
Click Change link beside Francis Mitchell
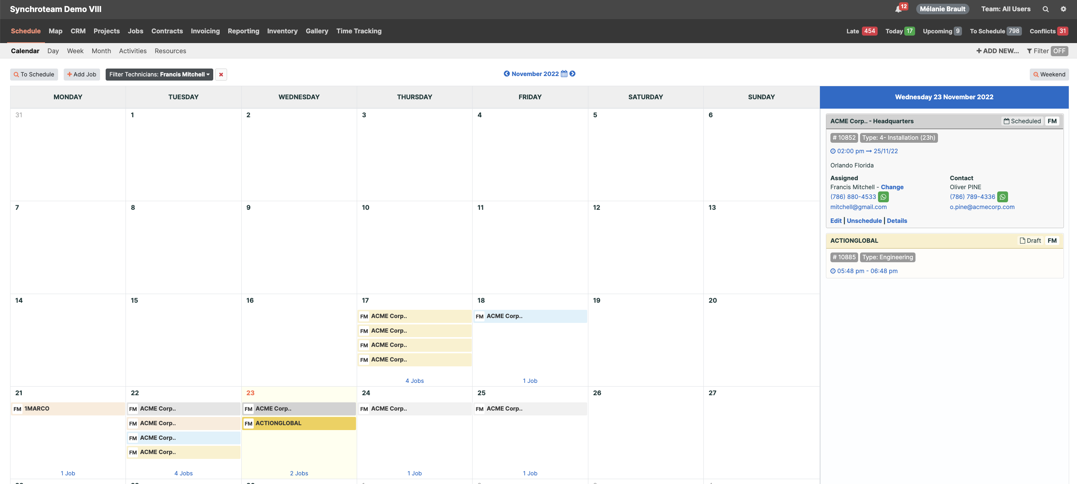[892, 187]
